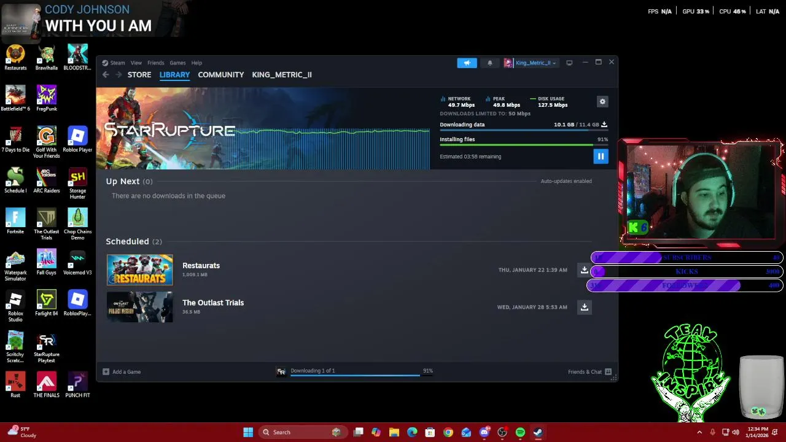Open the taskbar clock and date
This screenshot has width=786, height=442.
(758, 432)
